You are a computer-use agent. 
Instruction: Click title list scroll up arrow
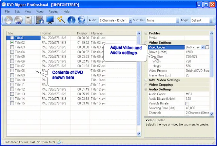click(x=139, y=33)
